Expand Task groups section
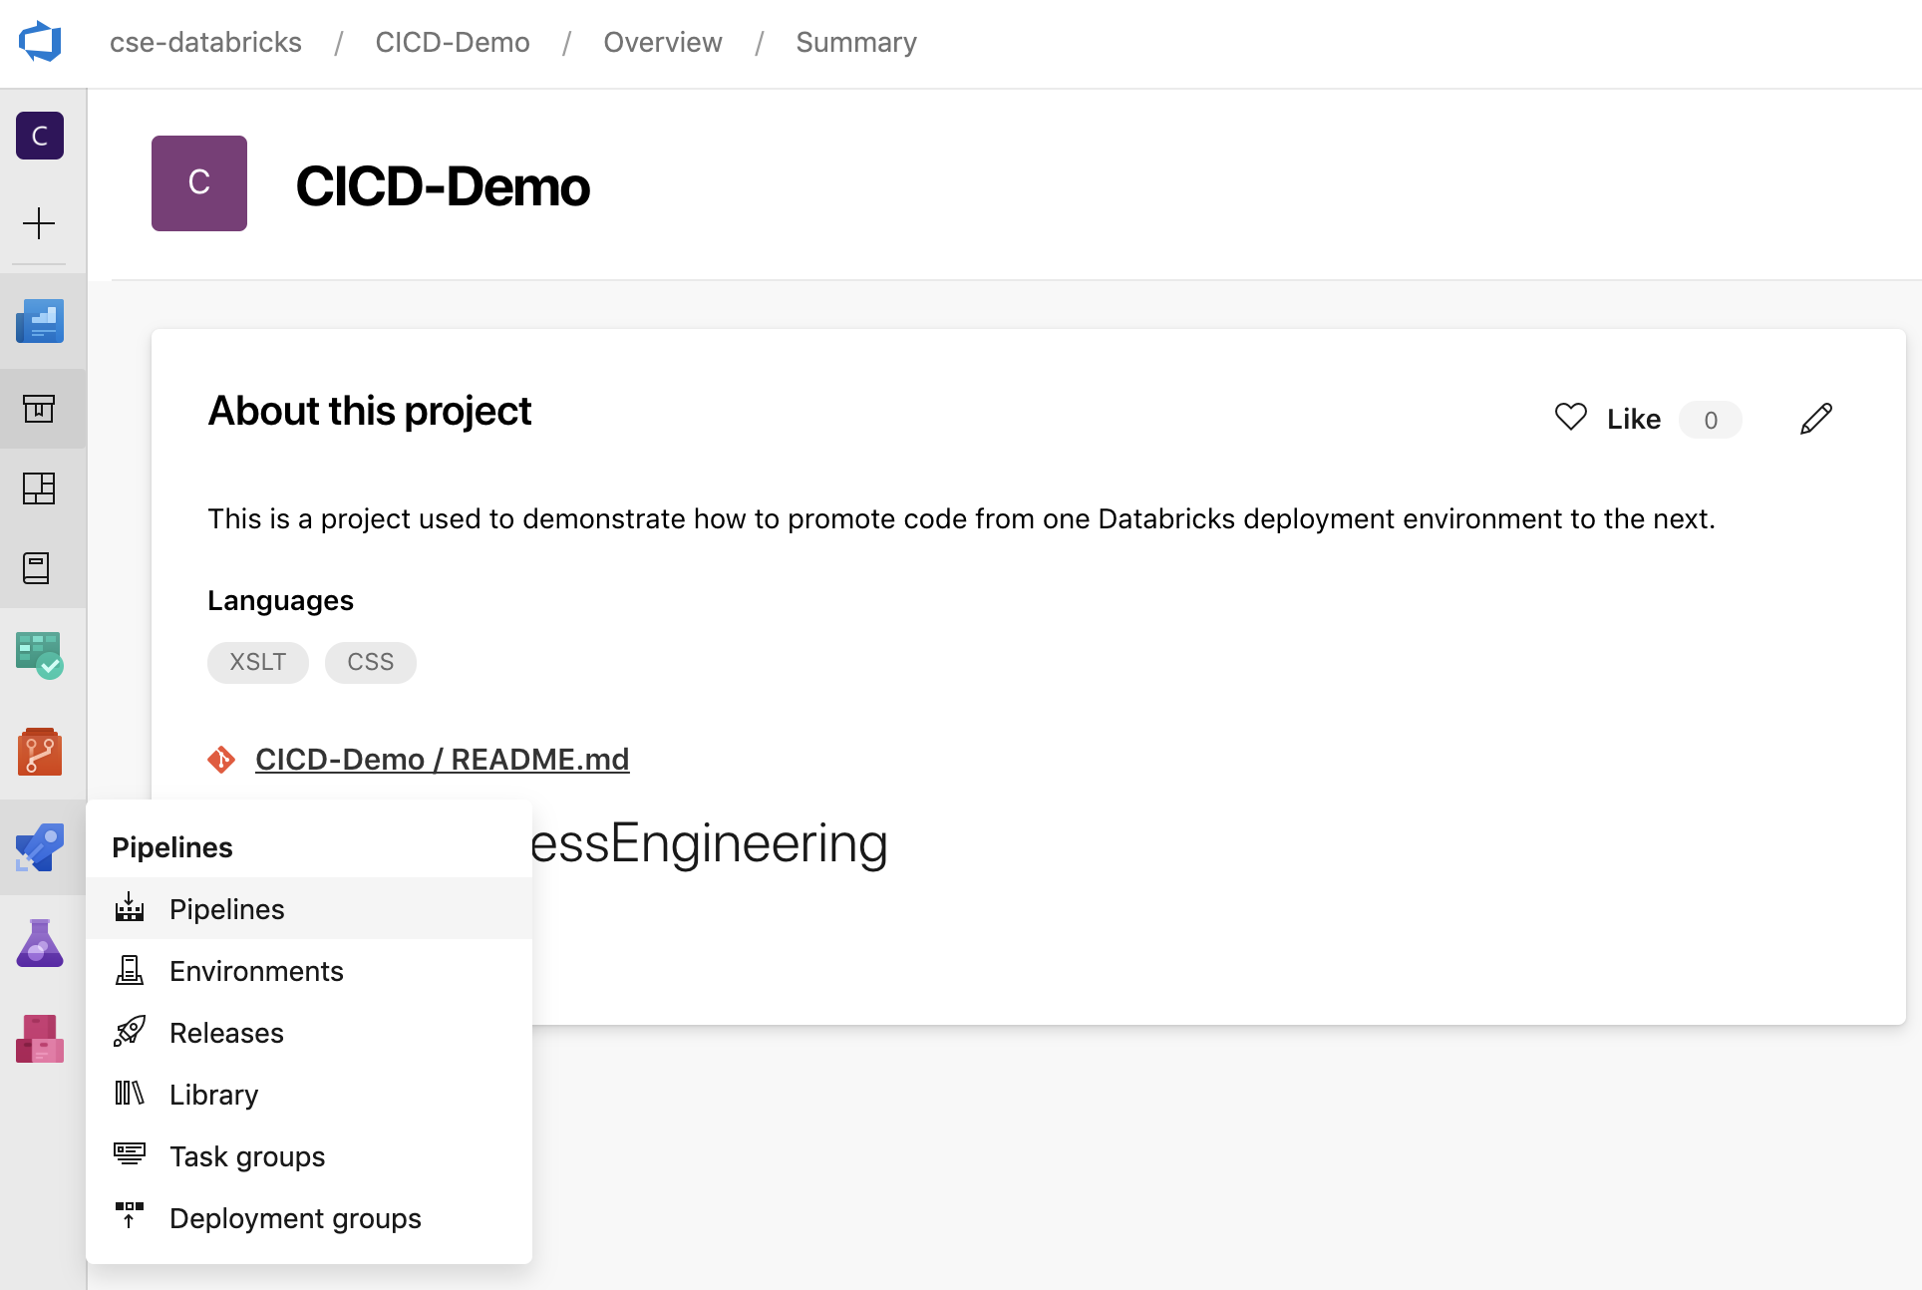This screenshot has height=1290, width=1922. click(245, 1154)
